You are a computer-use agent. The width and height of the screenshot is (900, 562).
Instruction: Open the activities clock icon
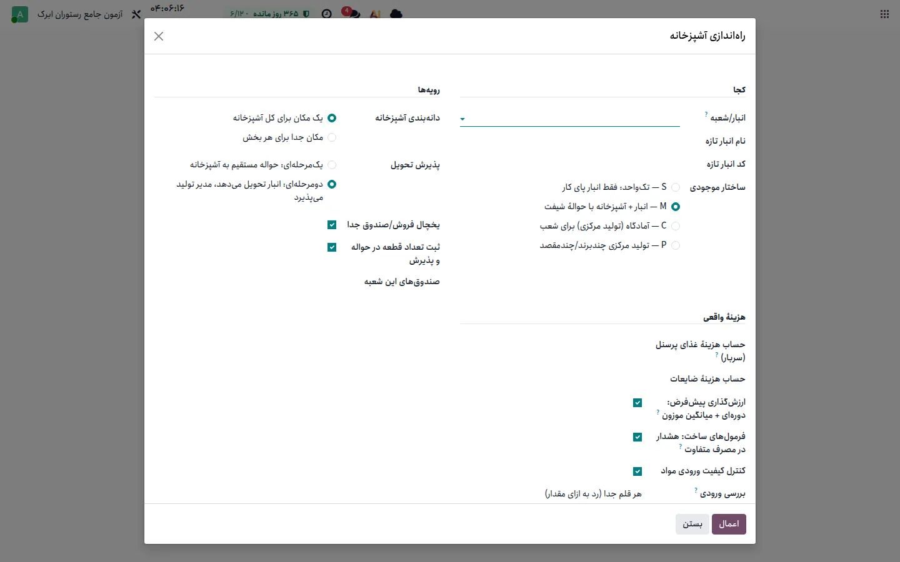326,14
